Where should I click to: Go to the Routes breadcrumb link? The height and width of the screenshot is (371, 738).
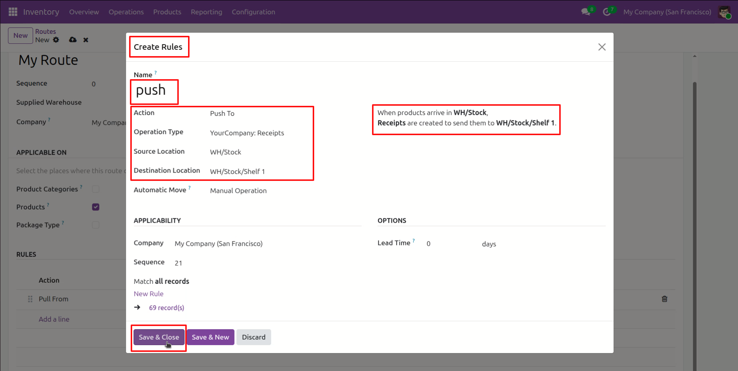coord(45,31)
